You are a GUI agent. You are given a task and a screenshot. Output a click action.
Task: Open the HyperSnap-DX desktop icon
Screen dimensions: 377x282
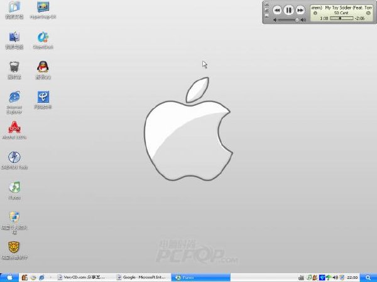(x=43, y=7)
